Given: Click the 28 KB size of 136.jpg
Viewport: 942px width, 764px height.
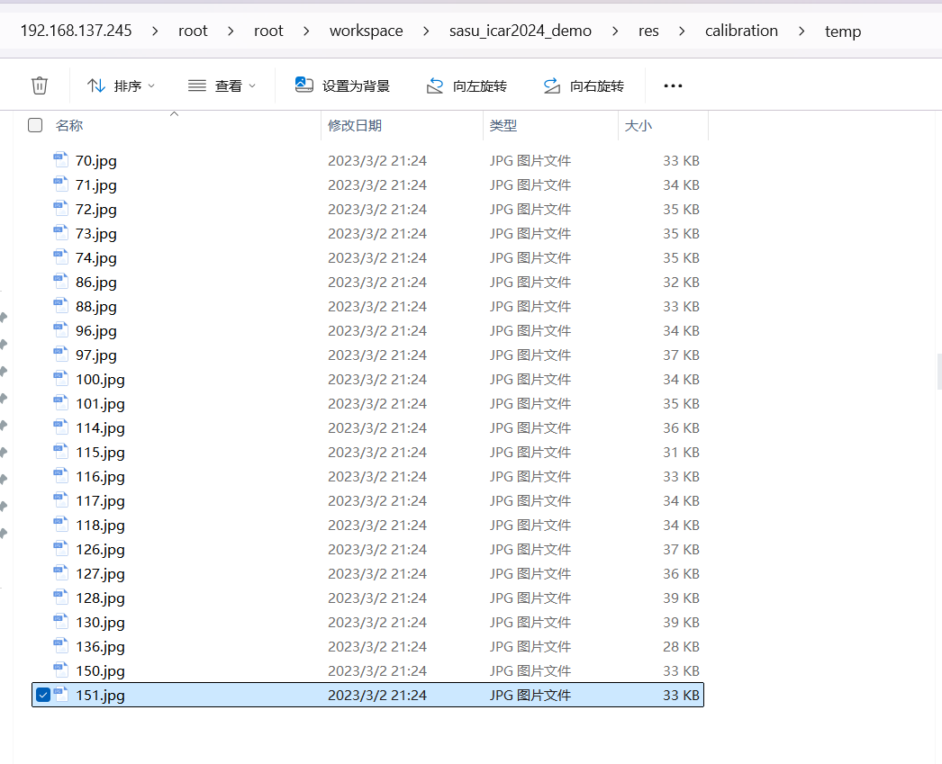Looking at the screenshot, I should 681,647.
